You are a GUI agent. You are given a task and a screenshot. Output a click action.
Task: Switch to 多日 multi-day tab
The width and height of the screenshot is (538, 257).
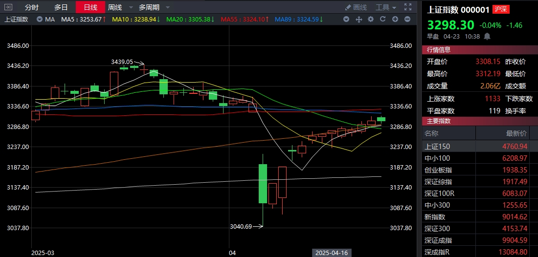[61, 7]
